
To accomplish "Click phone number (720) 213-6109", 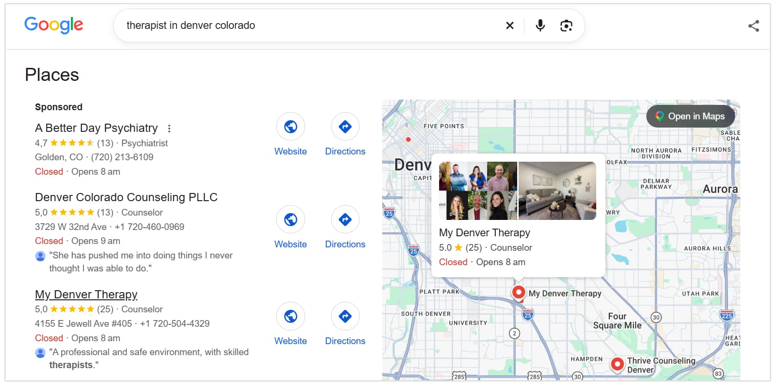I will click(x=122, y=157).
